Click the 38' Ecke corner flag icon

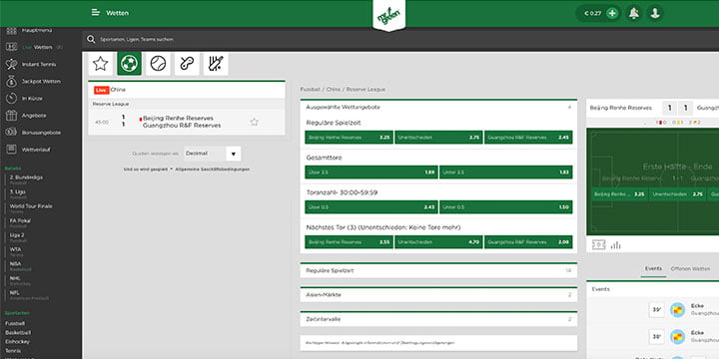677,337
